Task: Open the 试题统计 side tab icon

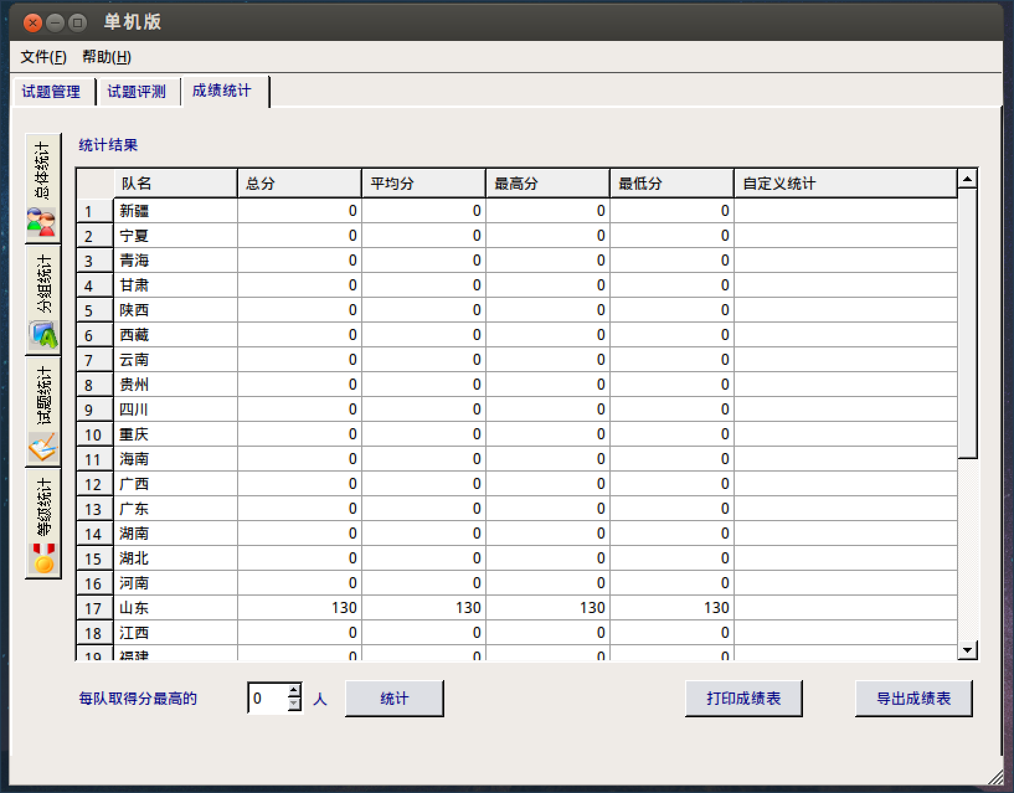Action: 43,447
